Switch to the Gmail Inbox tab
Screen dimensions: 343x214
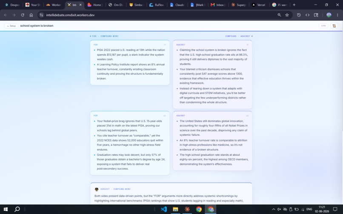point(219,5)
